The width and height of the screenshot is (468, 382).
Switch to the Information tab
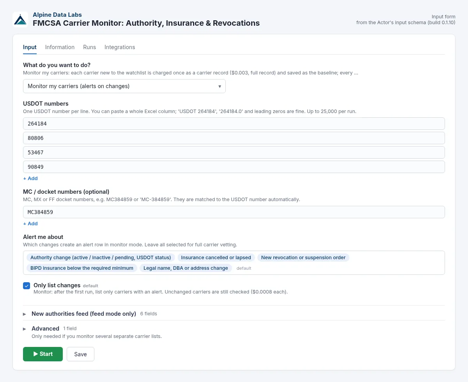[x=60, y=47]
